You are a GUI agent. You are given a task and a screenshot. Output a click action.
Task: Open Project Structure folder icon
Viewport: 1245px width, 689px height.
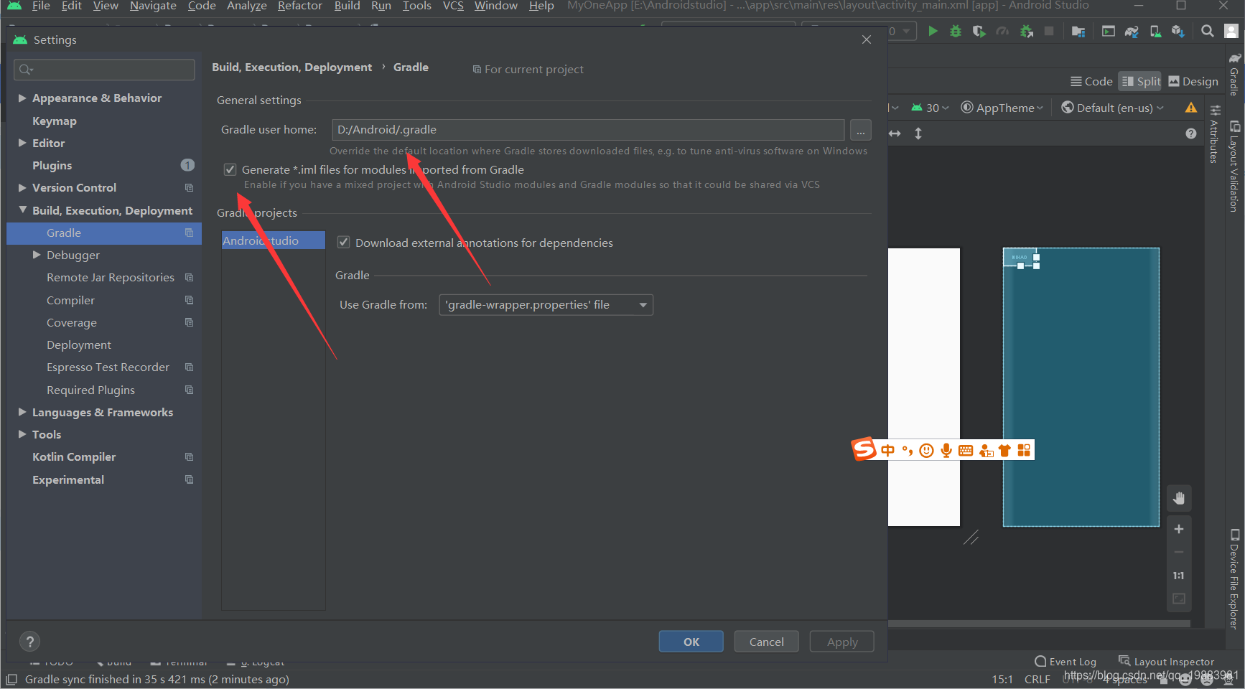coord(1078,31)
